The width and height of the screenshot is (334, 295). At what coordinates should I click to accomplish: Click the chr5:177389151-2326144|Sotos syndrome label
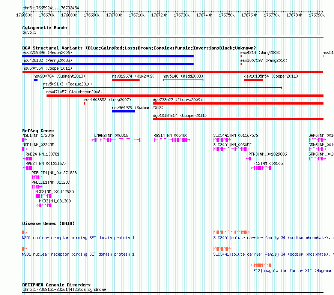pos(64,289)
